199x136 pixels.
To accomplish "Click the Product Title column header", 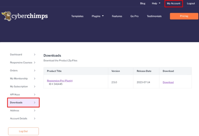I will click(x=54, y=71).
